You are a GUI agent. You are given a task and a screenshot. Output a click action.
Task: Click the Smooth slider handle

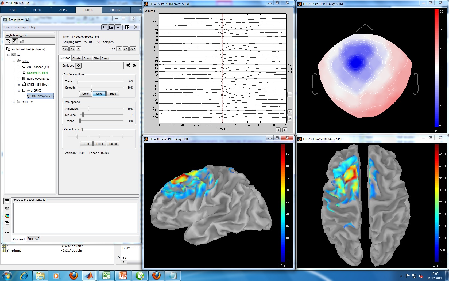91,88
